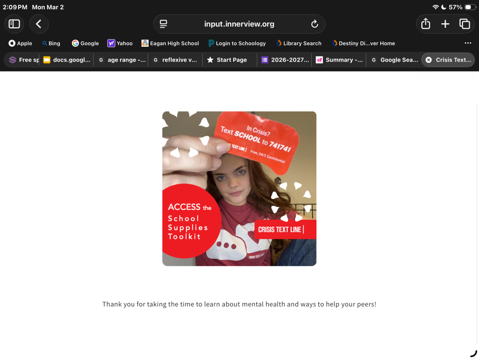Viewport: 479px width, 359px height.
Task: Switch to the docs.googl... tab
Action: pyautogui.click(x=67, y=60)
